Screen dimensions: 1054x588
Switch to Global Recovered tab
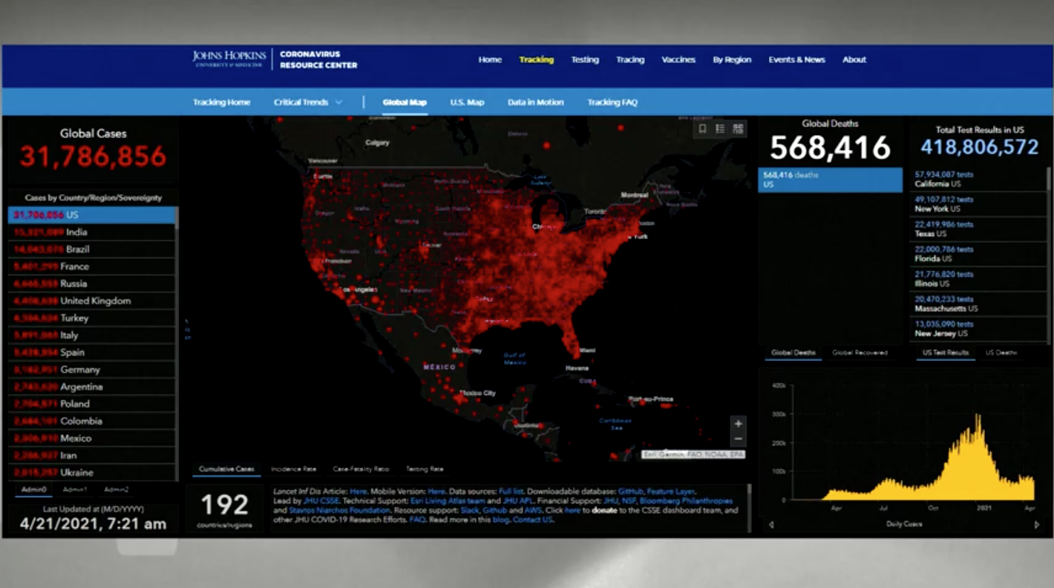[860, 353]
